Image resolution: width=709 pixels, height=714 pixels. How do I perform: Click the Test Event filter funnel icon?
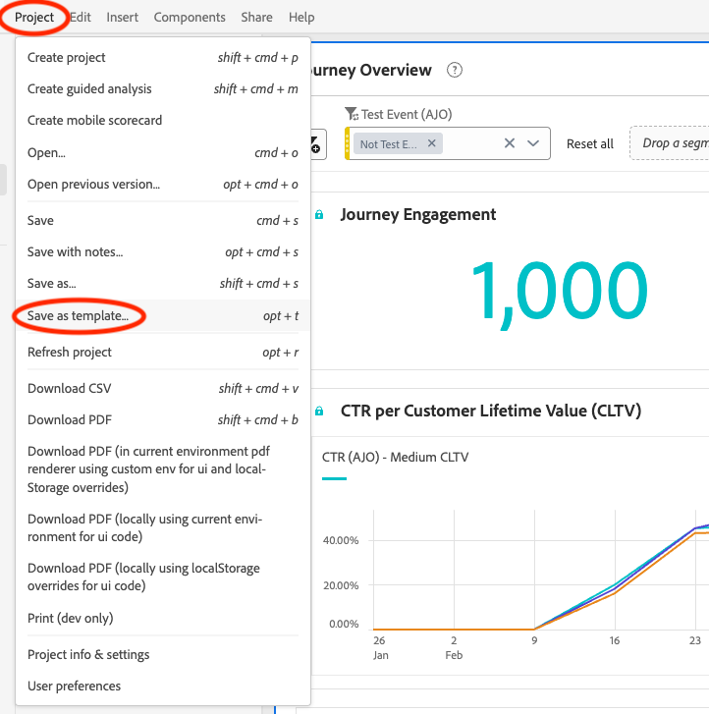coord(352,115)
